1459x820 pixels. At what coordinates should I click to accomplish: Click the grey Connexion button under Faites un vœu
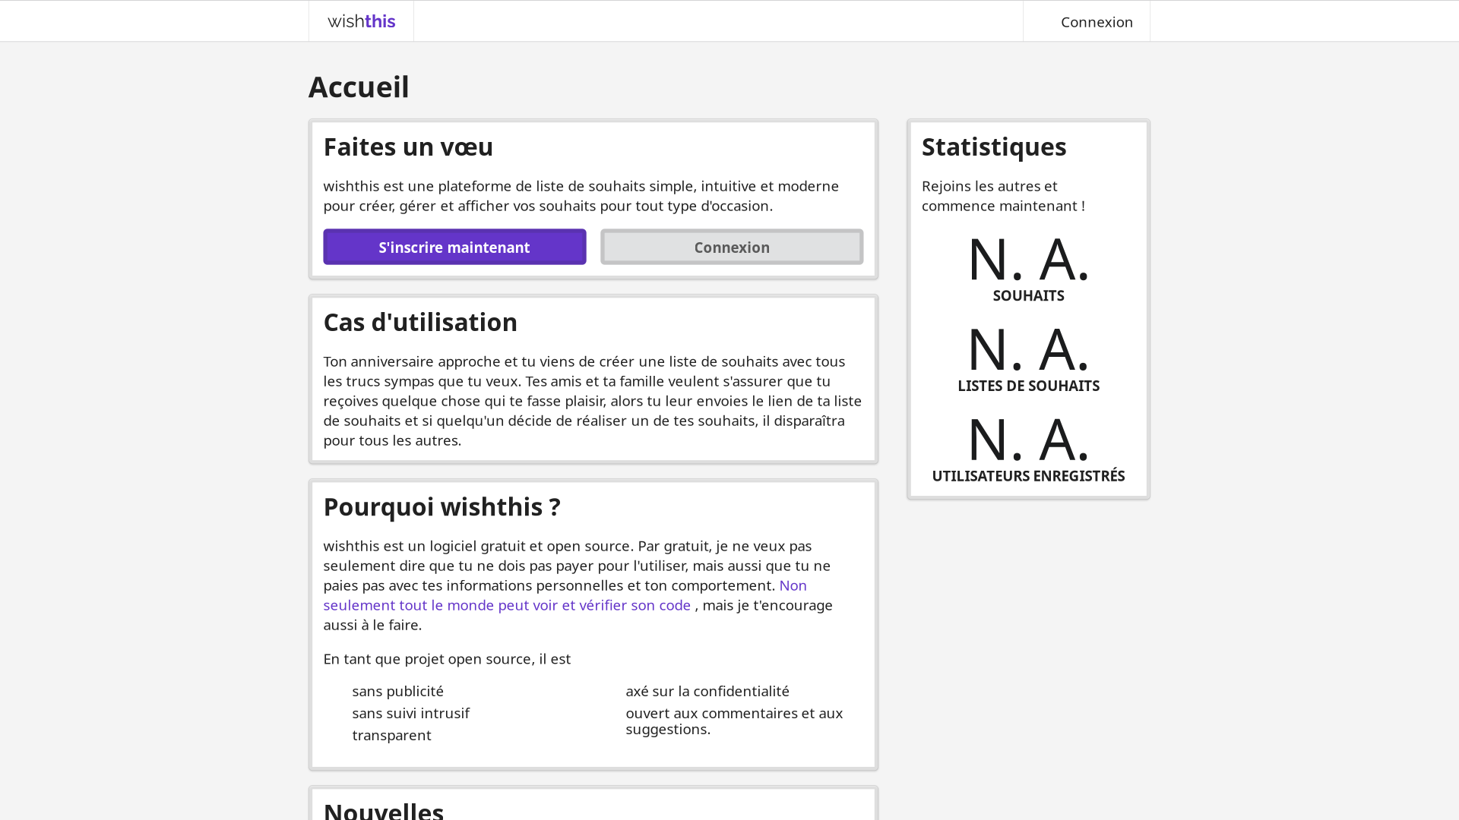732,247
